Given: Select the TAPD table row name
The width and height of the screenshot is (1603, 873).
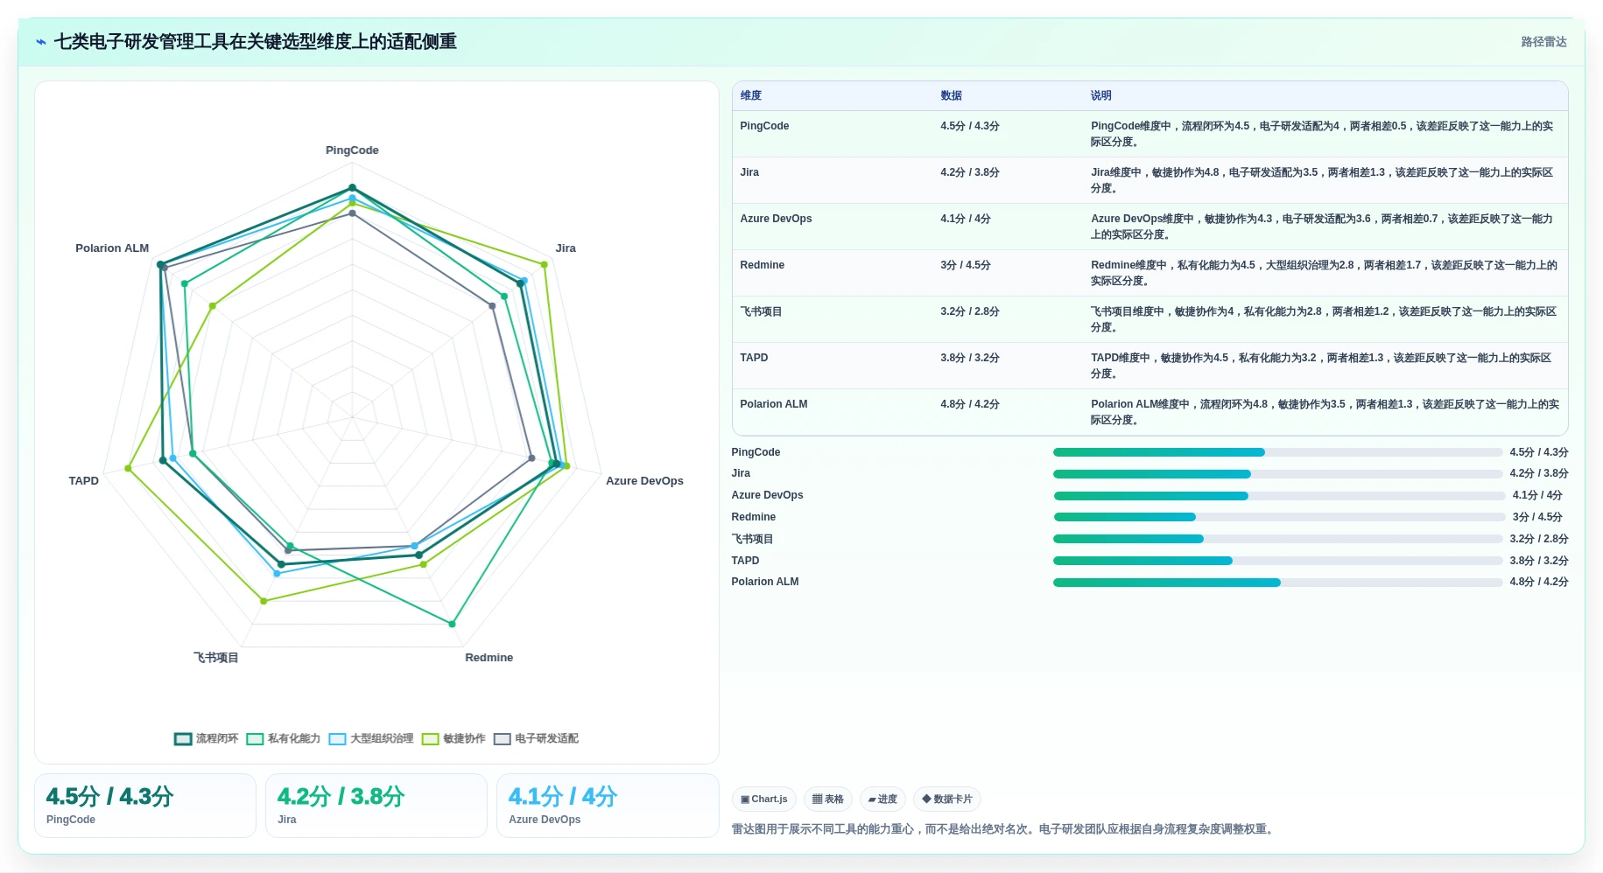Looking at the screenshot, I should coord(754,358).
